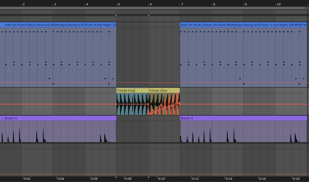Click first automation breakpoint on second Conga Loop
Image resolution: width=309 pixels, height=182 pixels.
[x=148, y=104]
